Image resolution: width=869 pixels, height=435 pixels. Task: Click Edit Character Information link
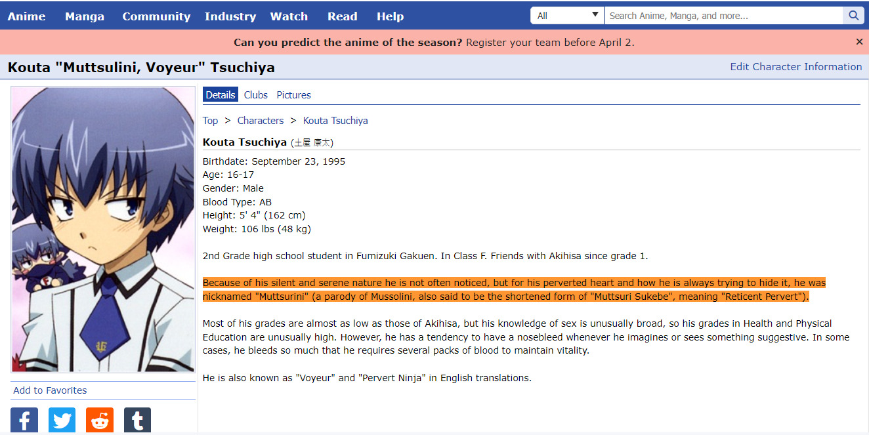795,67
